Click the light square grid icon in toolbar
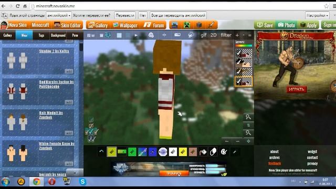Image resolution: width=336 pixels, height=189 pixels. [119, 35]
